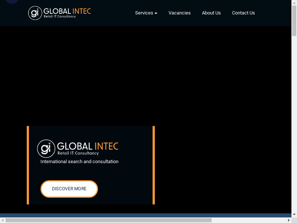Click the vertical scrollbar up arrow
Screen dimensions: 297x223
[294, 3]
